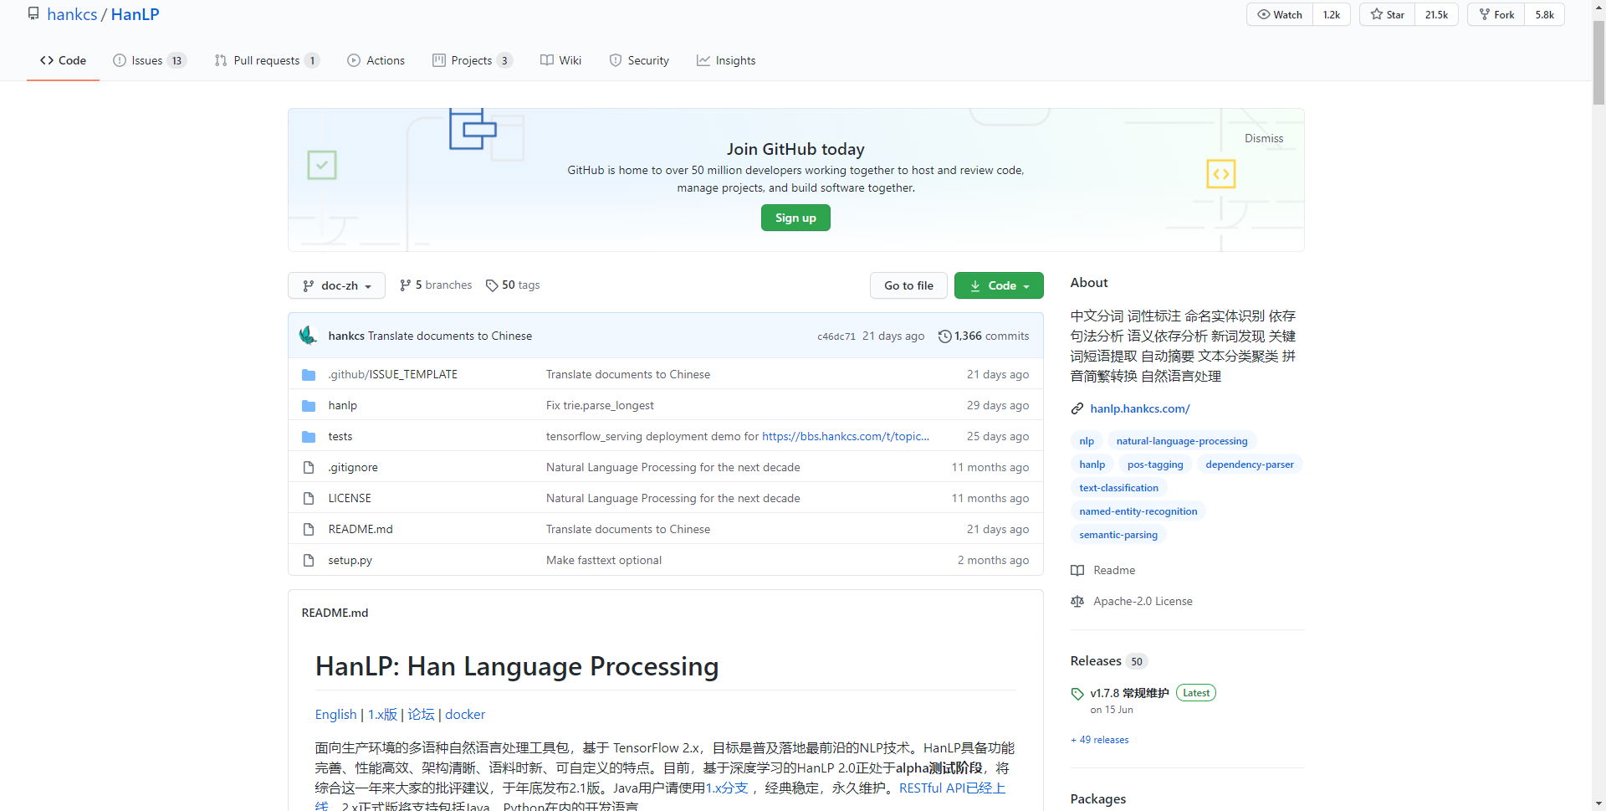Select the semantic-parsing topic tag
This screenshot has width=1606, height=811.
pos(1118,535)
